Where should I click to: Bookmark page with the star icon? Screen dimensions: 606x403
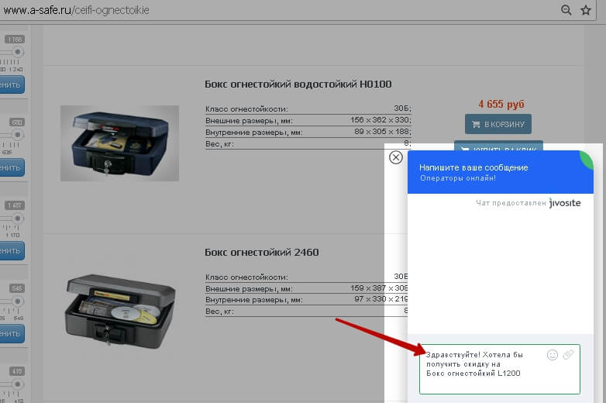coord(586,10)
